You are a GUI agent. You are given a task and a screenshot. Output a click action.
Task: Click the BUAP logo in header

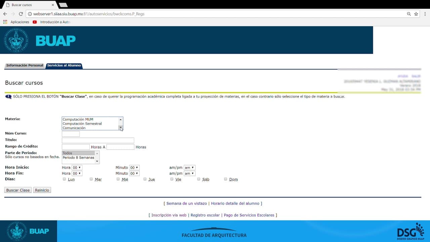[40, 40]
